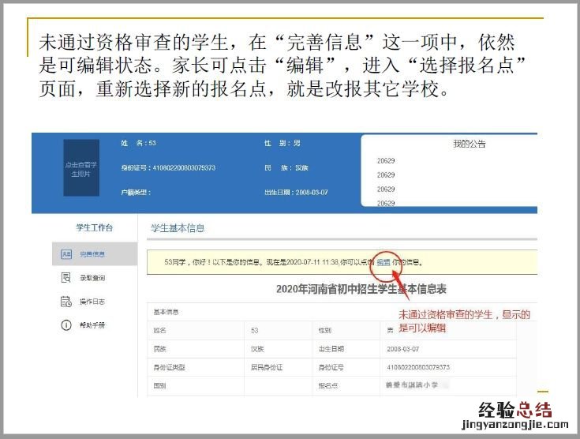This screenshot has height=439, width=580.
Task: Open third 20629 announcement
Action: (x=386, y=189)
